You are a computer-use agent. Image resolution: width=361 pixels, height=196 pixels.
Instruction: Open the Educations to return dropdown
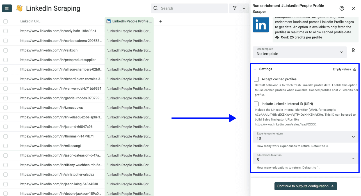tap(354, 158)
